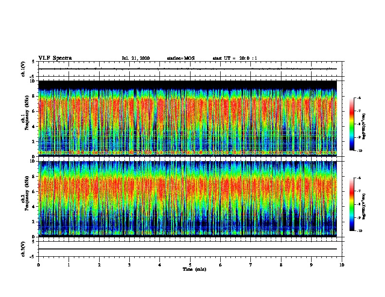Click the "station=MOS" header text

(181, 58)
